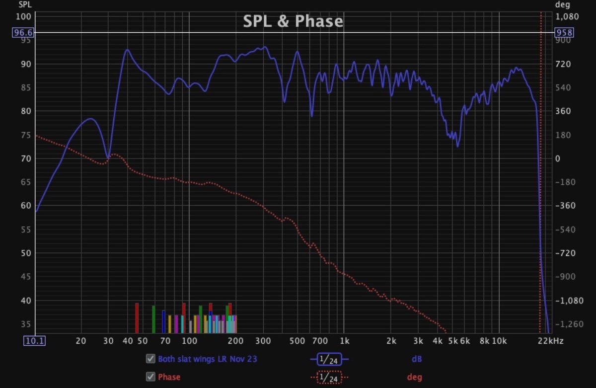Click the 10.1 frequency start value box

pos(34,341)
